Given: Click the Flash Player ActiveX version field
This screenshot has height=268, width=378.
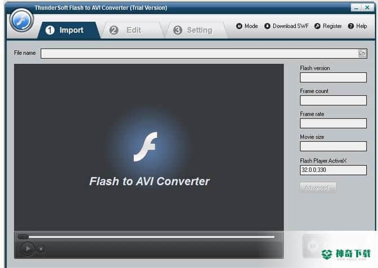Looking at the screenshot, I should [x=333, y=170].
